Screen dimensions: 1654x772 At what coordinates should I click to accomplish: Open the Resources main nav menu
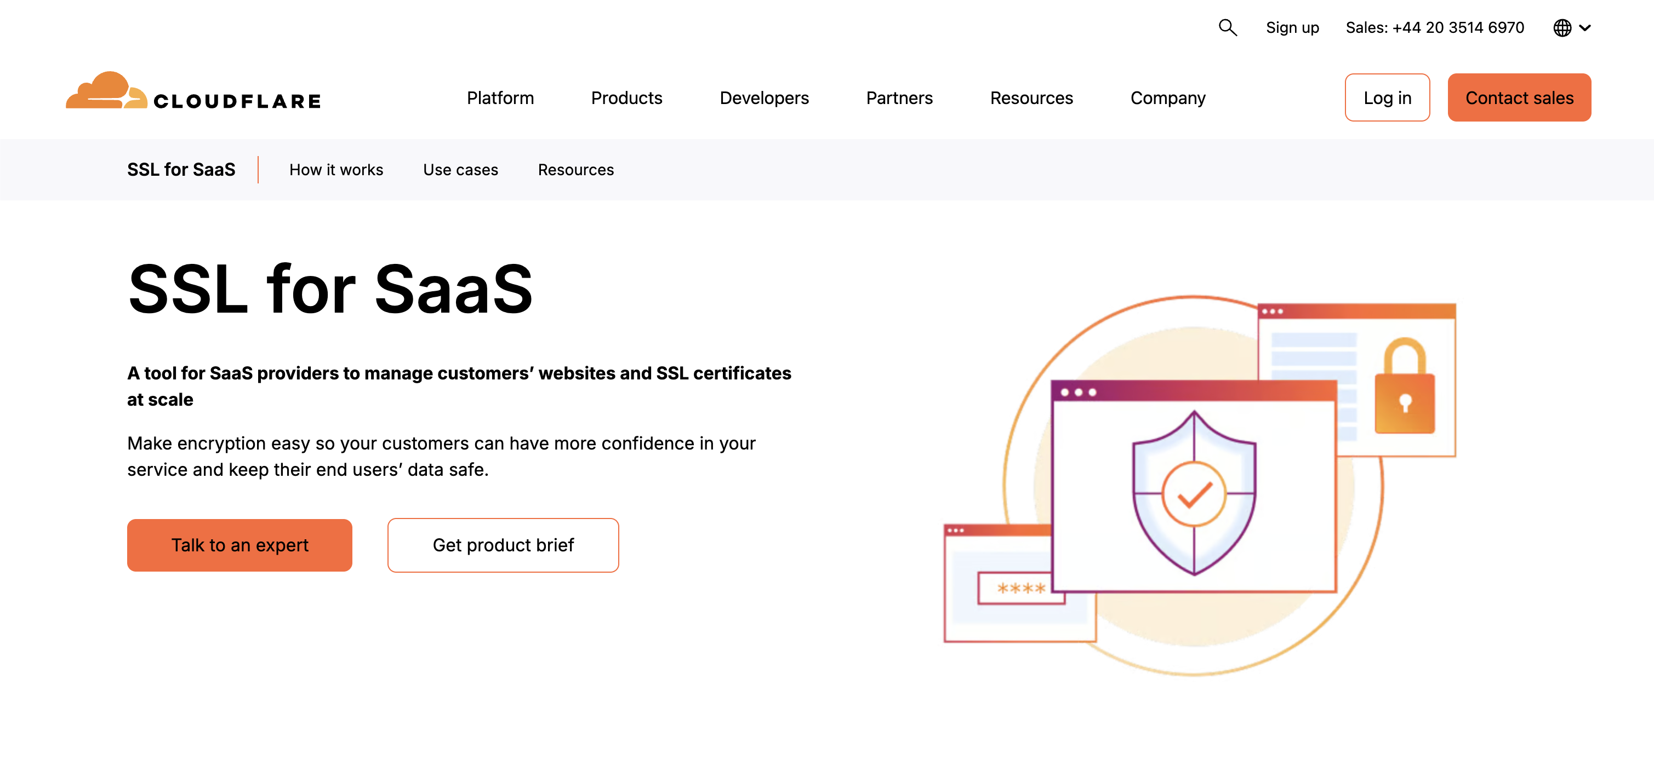pyautogui.click(x=1031, y=97)
